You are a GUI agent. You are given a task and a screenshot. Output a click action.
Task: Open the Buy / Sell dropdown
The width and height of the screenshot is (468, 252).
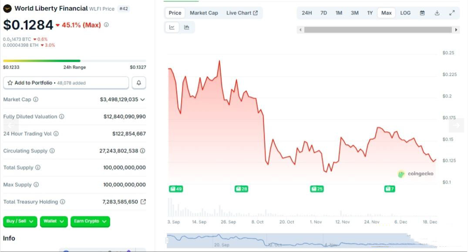tap(20, 221)
